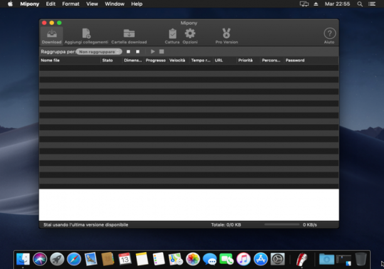Screen dimensions: 384x269
Task: Open the View menu
Action: [x=92, y=4]
